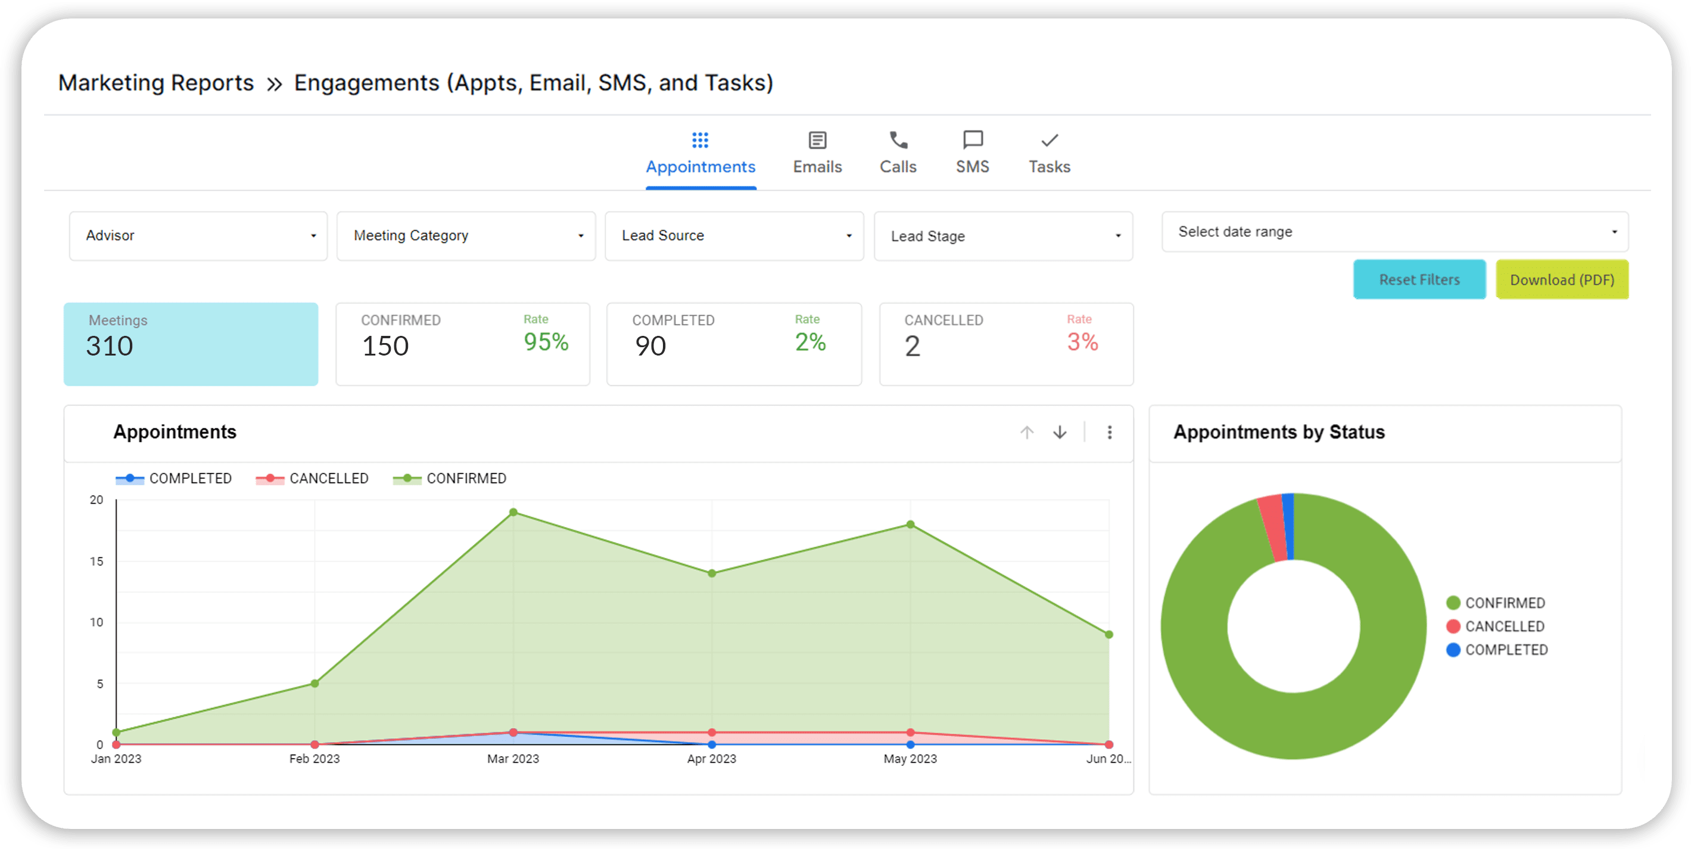This screenshot has height=851, width=1691.
Task: Click the SMS chat bubble icon
Action: point(972,140)
